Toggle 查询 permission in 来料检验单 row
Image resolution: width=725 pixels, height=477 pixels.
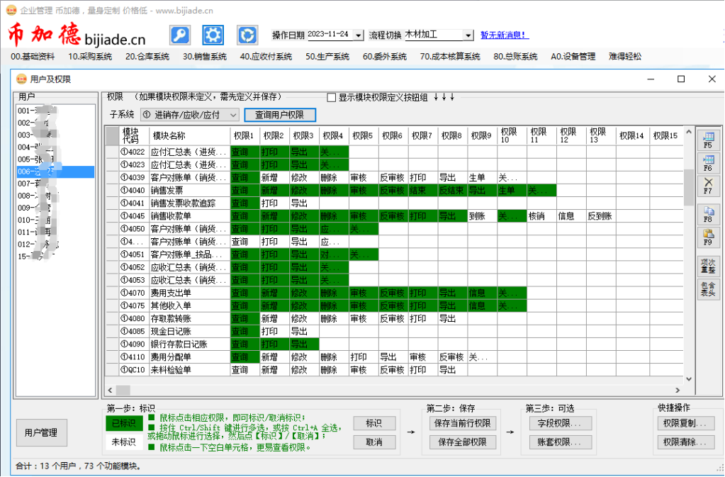pyautogui.click(x=245, y=370)
